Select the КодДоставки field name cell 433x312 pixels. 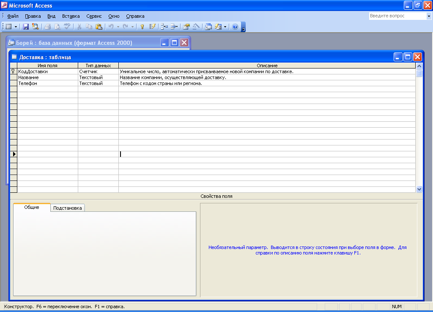coord(47,71)
